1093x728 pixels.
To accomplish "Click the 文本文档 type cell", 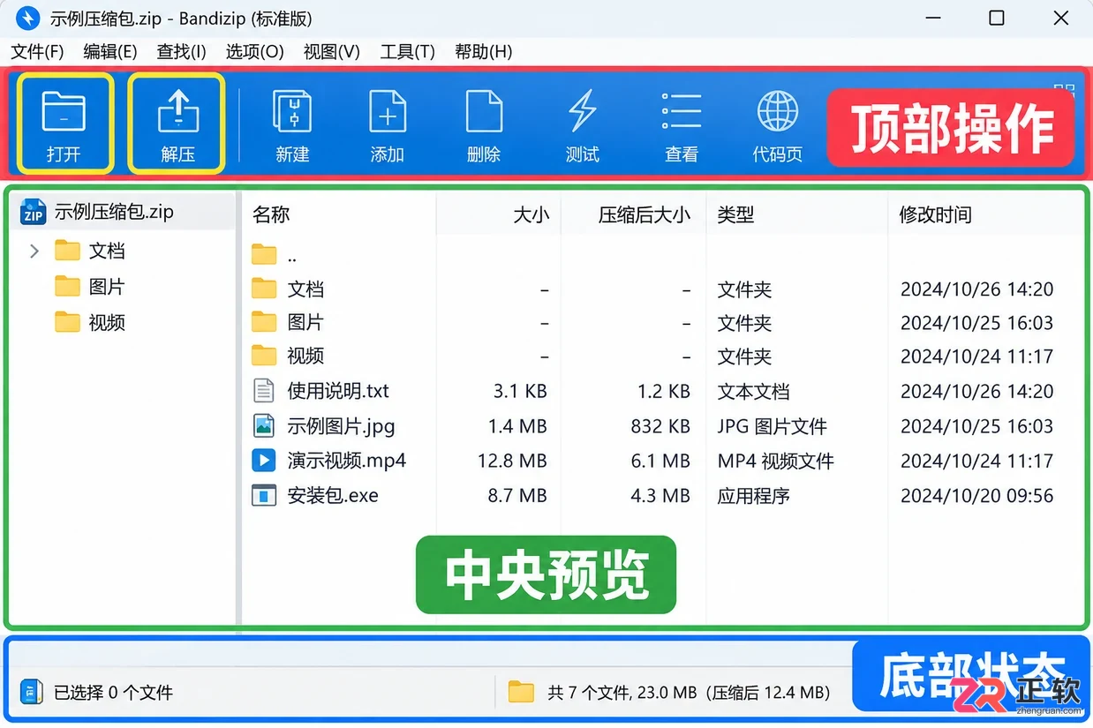I will coord(754,391).
